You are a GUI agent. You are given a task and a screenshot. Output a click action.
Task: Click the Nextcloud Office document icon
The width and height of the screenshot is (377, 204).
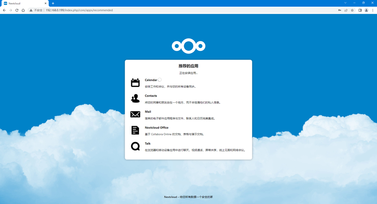tap(135, 130)
